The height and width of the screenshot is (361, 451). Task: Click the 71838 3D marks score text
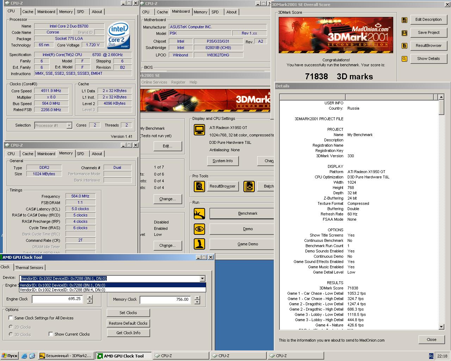(x=339, y=77)
